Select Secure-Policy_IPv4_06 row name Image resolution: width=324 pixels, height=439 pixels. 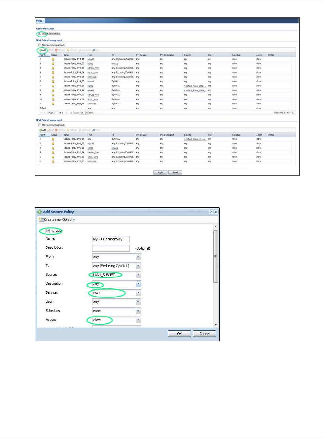(x=74, y=81)
